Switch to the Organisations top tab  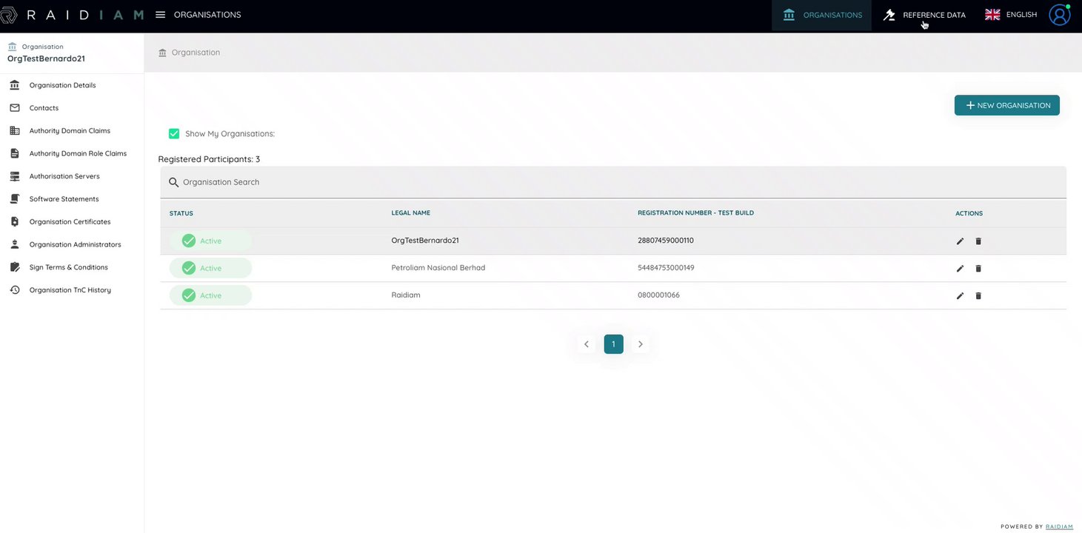coord(821,15)
